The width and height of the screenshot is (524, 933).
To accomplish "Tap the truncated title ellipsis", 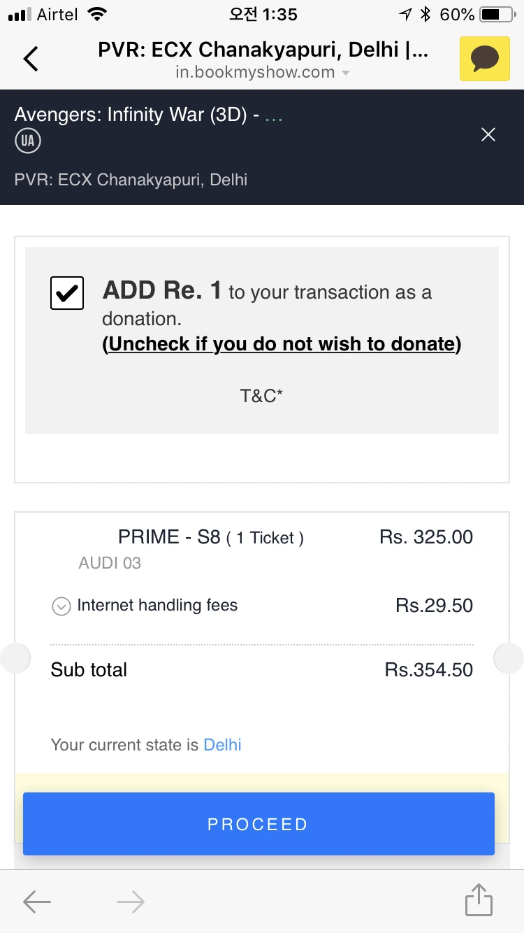I will (x=274, y=116).
